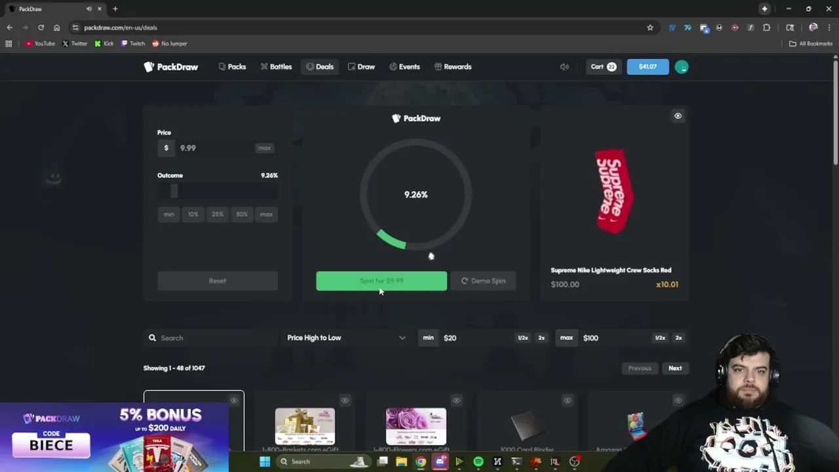Open the Extensions puzzle icon
Screen dimensions: 839x472
pyautogui.click(x=766, y=28)
